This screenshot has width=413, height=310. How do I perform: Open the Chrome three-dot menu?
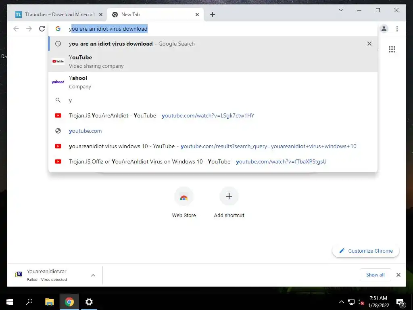[x=397, y=29]
